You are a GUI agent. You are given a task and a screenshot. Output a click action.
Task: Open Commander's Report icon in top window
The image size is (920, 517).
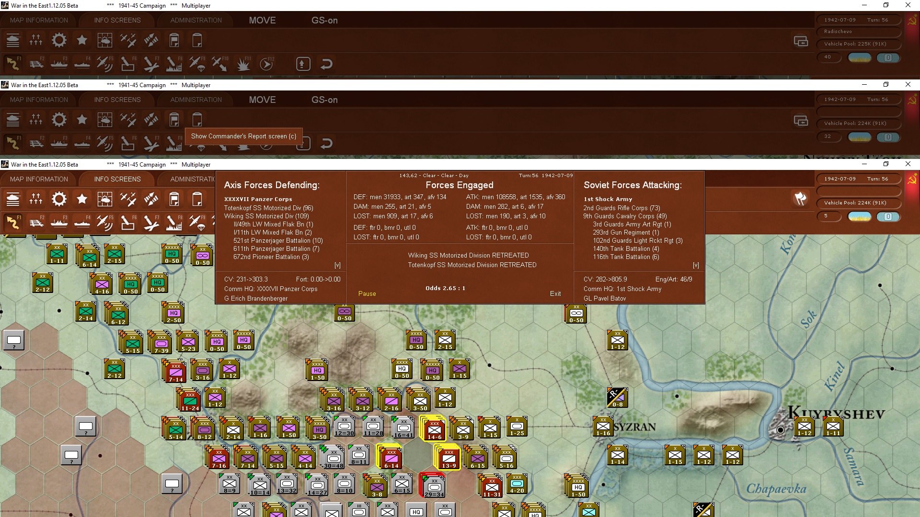pyautogui.click(x=174, y=40)
